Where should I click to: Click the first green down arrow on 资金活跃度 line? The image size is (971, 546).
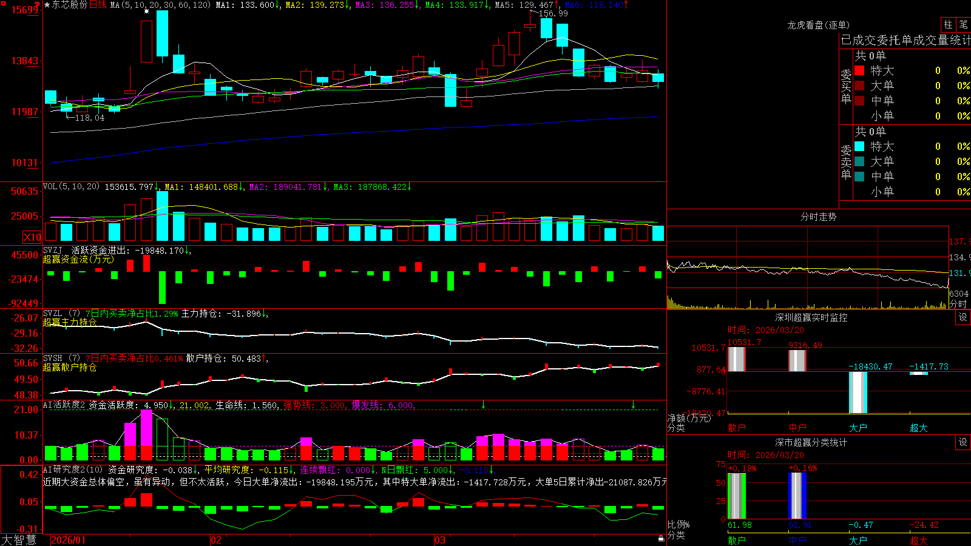(483, 405)
